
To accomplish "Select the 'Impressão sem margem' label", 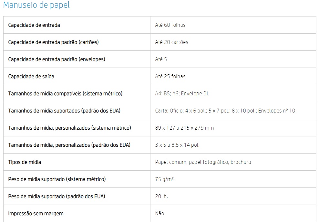I will pos(36,213).
